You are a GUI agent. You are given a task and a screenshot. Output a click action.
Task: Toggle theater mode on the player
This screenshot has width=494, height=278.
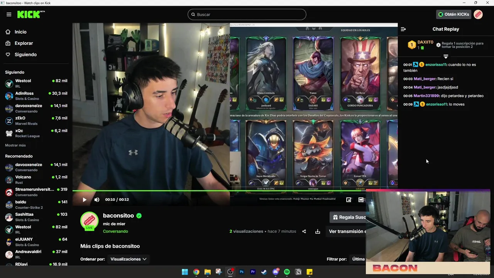tap(361, 200)
